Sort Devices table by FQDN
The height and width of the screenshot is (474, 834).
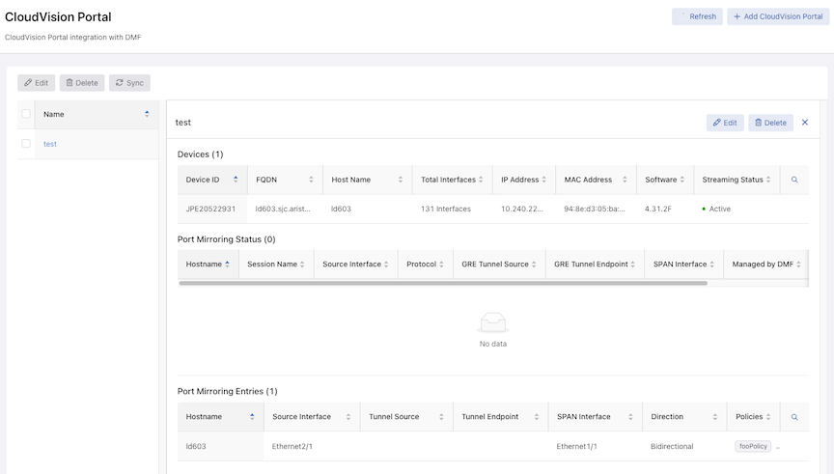285,180
